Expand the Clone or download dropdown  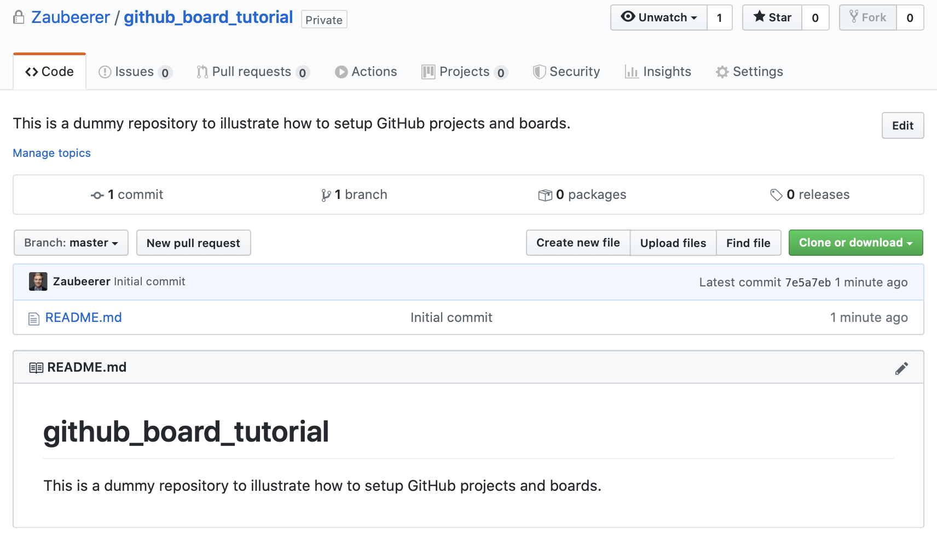[x=855, y=243]
